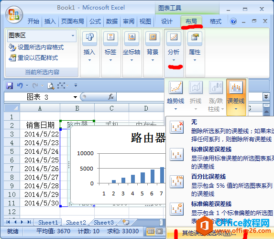
Task: Click the 误差线 (Error Bars) icon
Action: pos(236,87)
